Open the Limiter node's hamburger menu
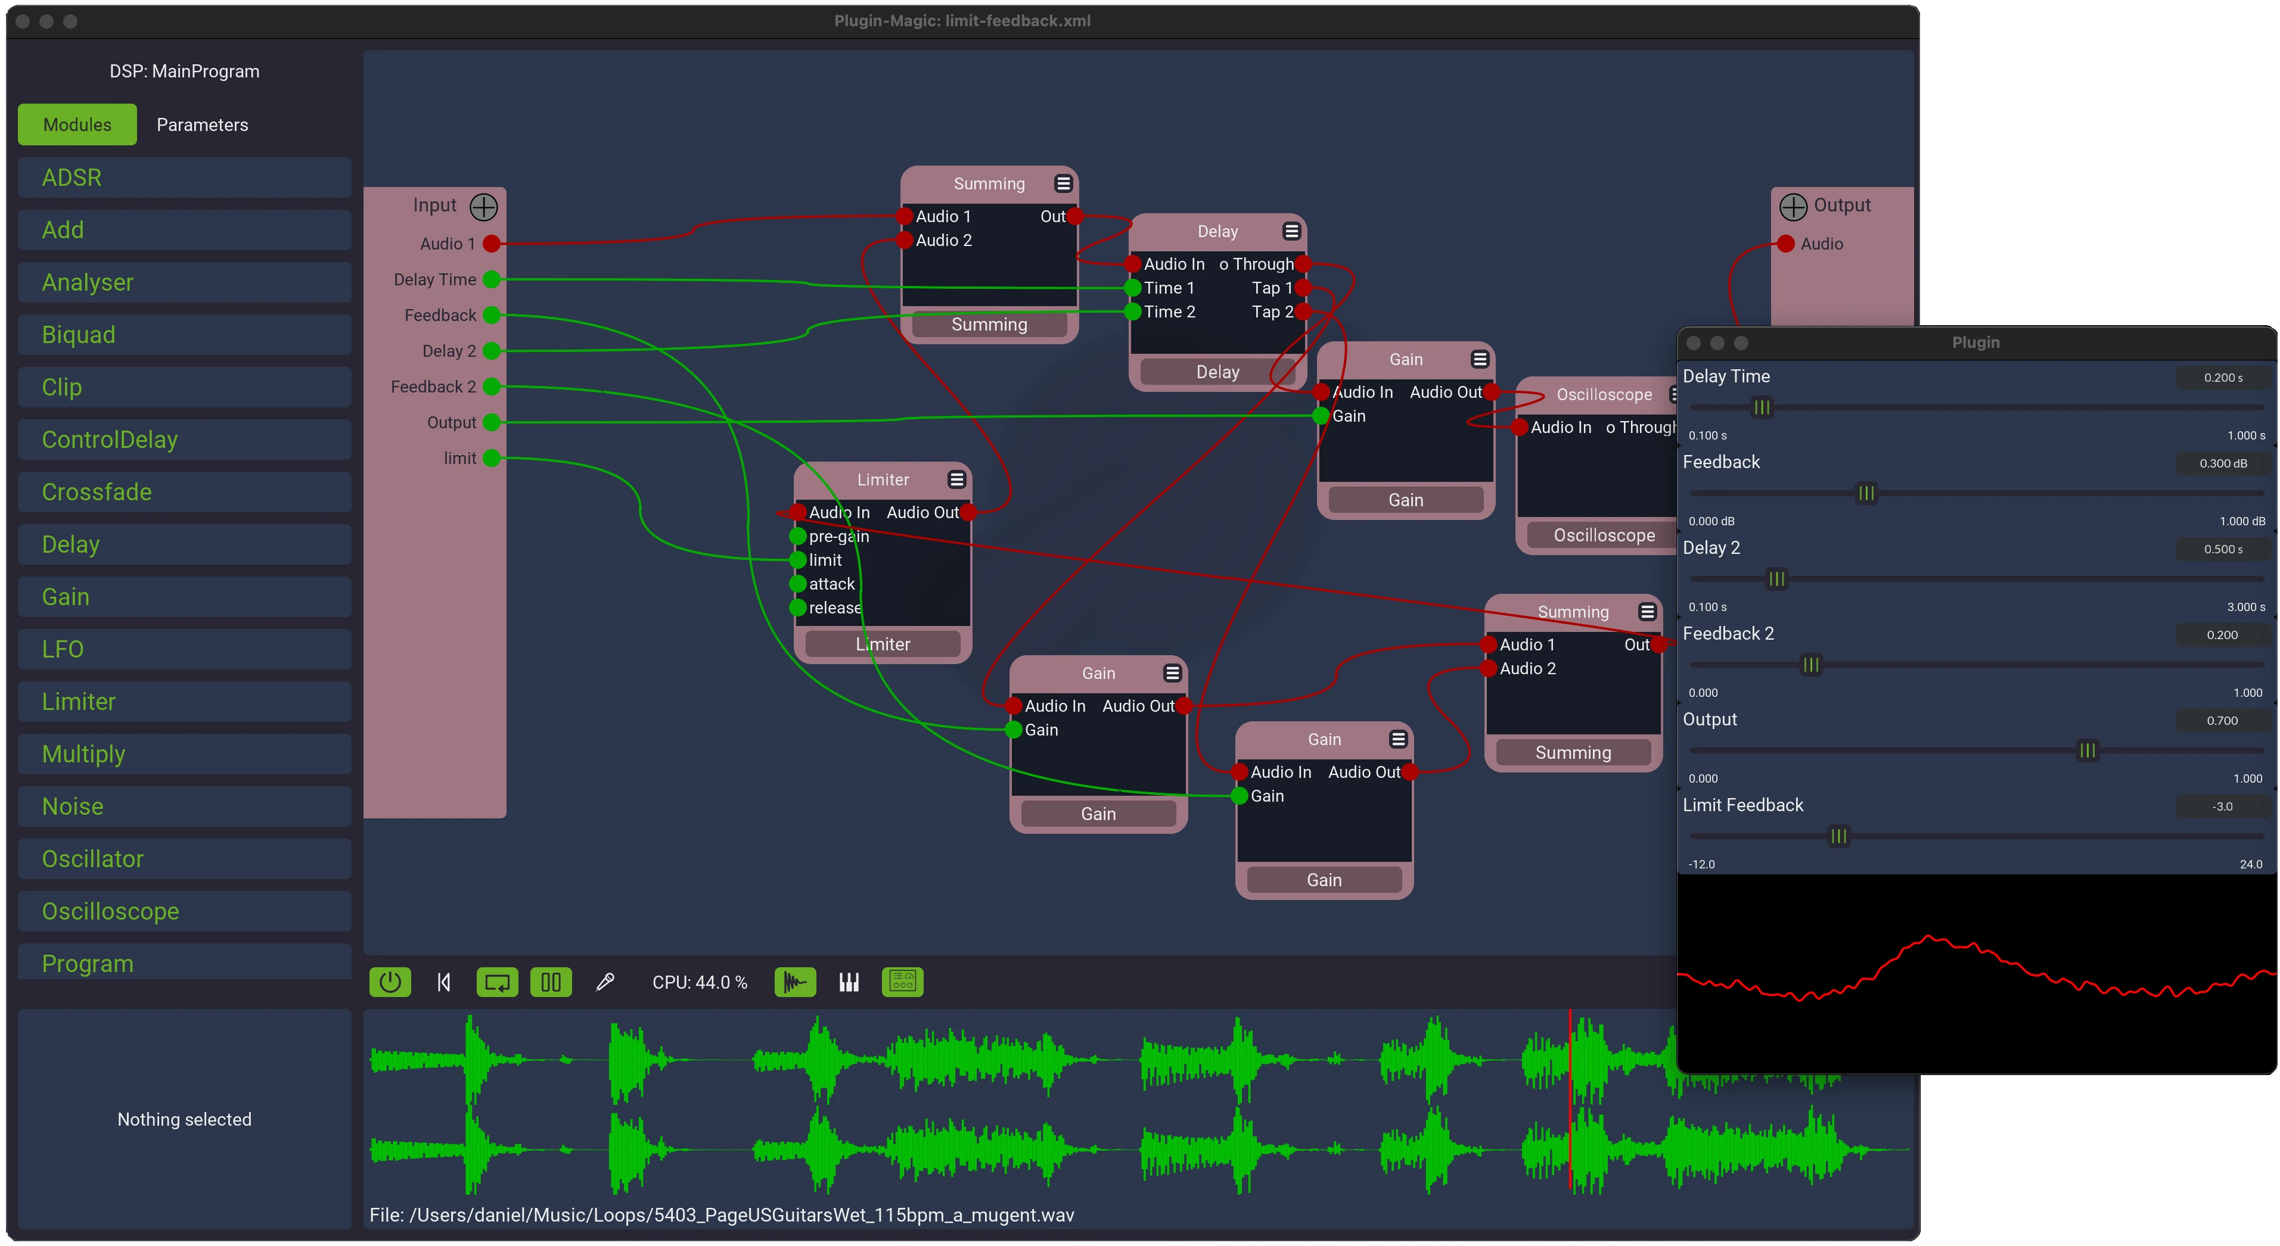 957,479
